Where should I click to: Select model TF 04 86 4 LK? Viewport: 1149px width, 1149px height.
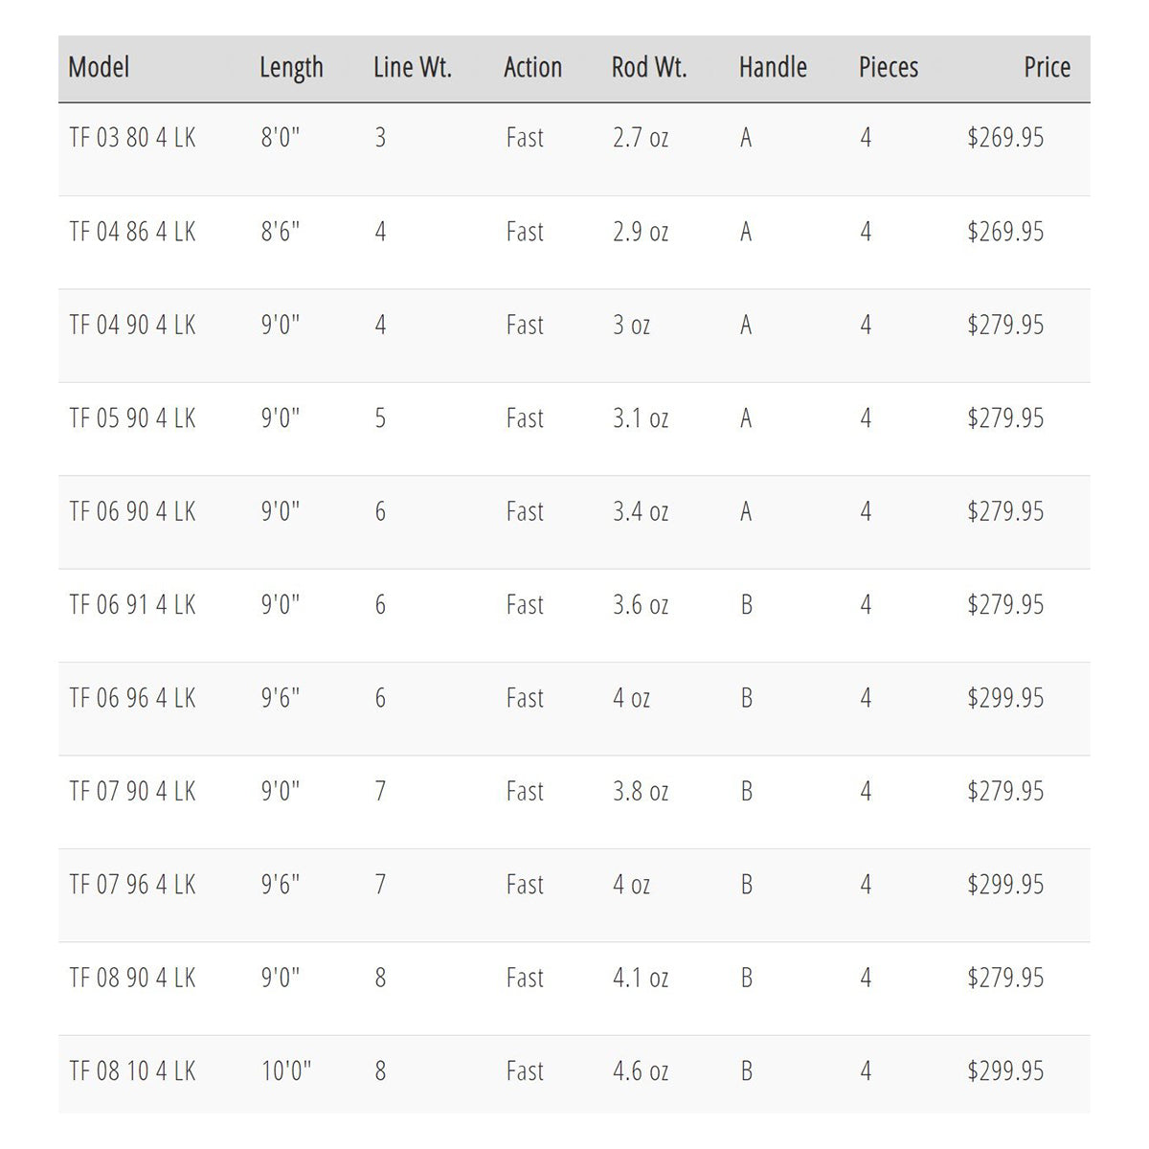tap(132, 232)
